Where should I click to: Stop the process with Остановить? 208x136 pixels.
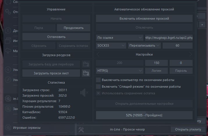56,37
